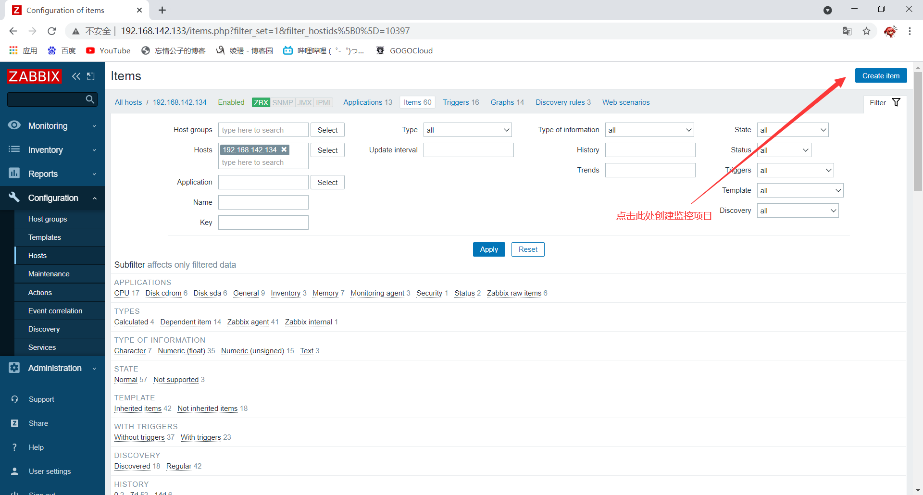Open the Discovery filter dropdown
Viewport: 923px width, 495px height.
tap(798, 210)
